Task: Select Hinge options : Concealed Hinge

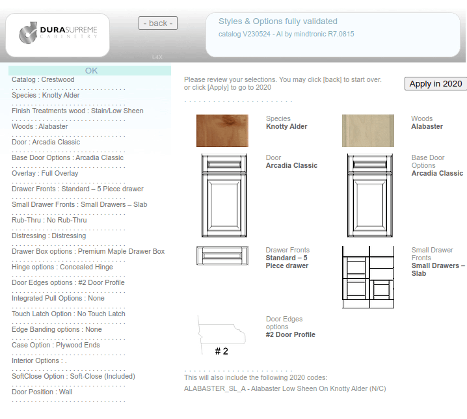Action: 62,267
